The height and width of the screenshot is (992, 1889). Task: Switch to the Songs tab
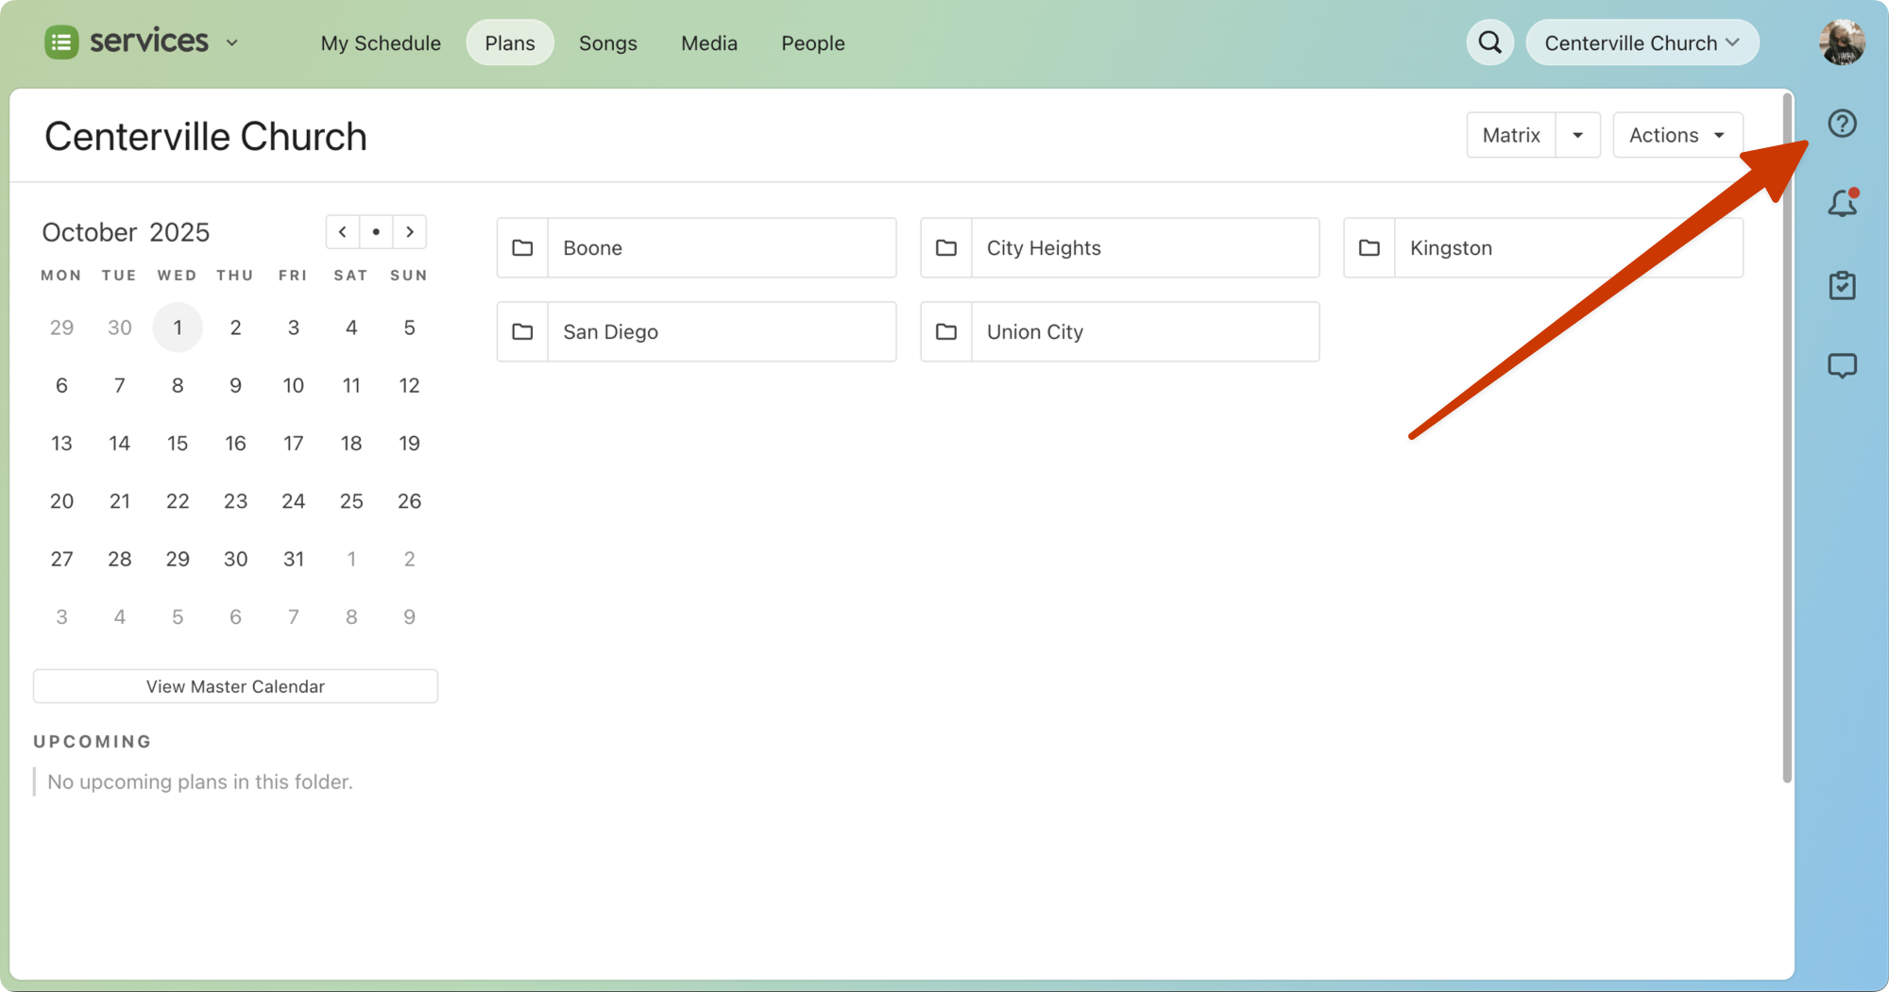click(607, 43)
